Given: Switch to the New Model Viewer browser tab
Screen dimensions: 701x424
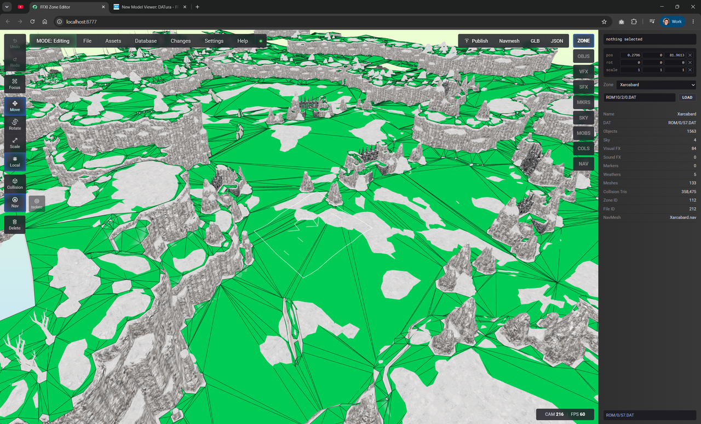Looking at the screenshot, I should click(x=149, y=7).
